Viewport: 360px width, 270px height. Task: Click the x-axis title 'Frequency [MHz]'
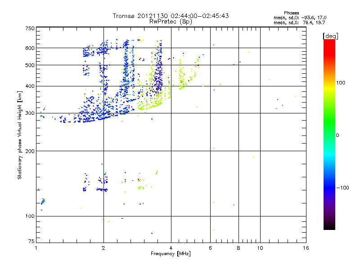tap(171, 254)
